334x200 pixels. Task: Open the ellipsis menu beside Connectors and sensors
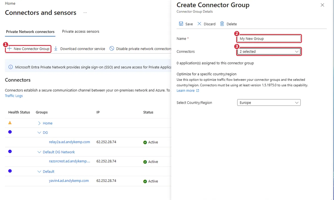pos(85,13)
